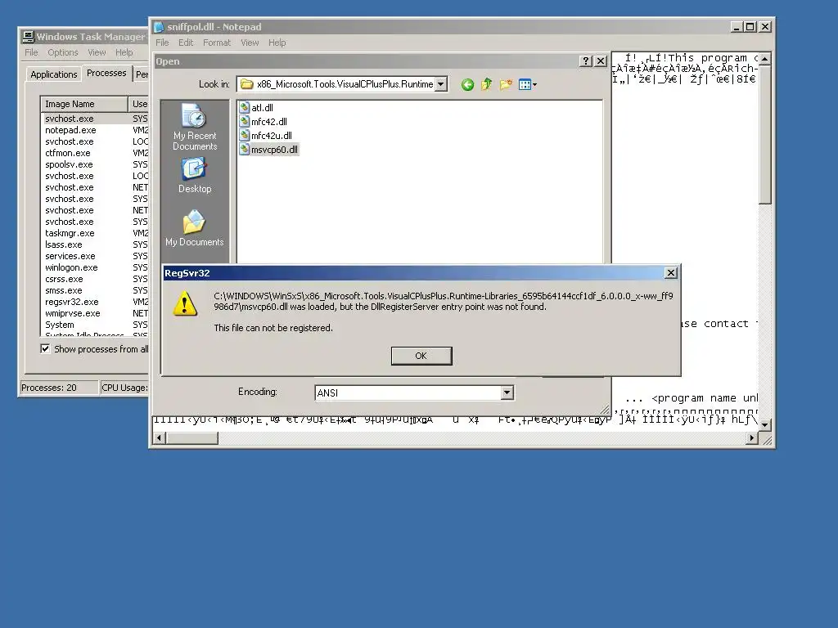Viewport: 838px width, 628px height.
Task: Click the Back arrow in the Open dialog
Action: [467, 84]
